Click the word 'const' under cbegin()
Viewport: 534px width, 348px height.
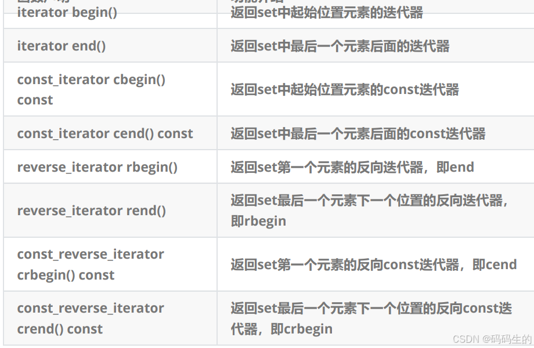(35, 100)
